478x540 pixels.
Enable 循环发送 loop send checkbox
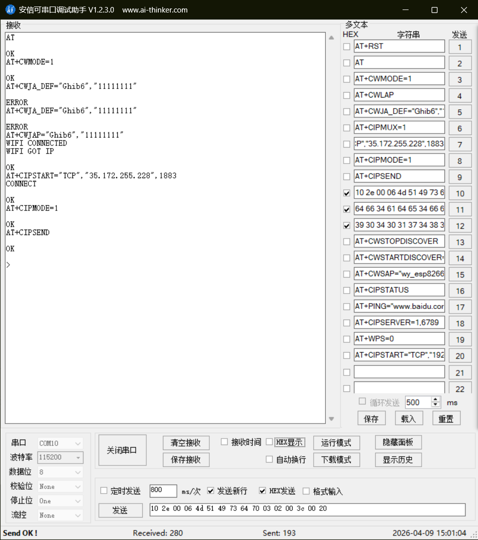(362, 401)
